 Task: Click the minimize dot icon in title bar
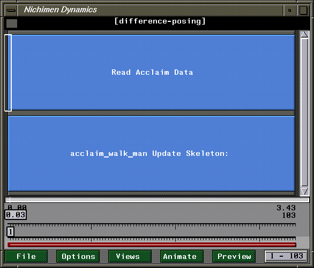tap(289, 10)
